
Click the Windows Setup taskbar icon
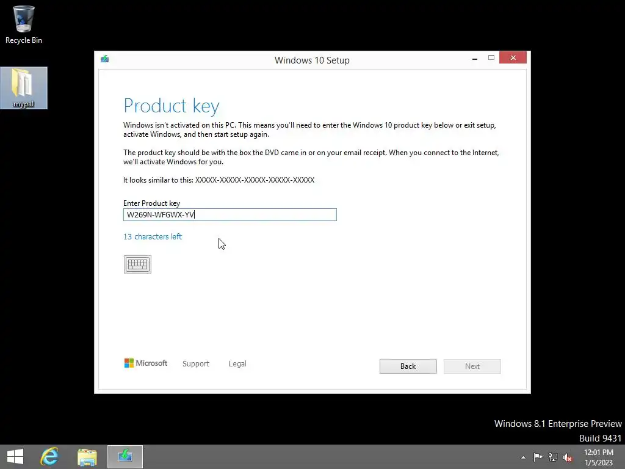tap(125, 457)
